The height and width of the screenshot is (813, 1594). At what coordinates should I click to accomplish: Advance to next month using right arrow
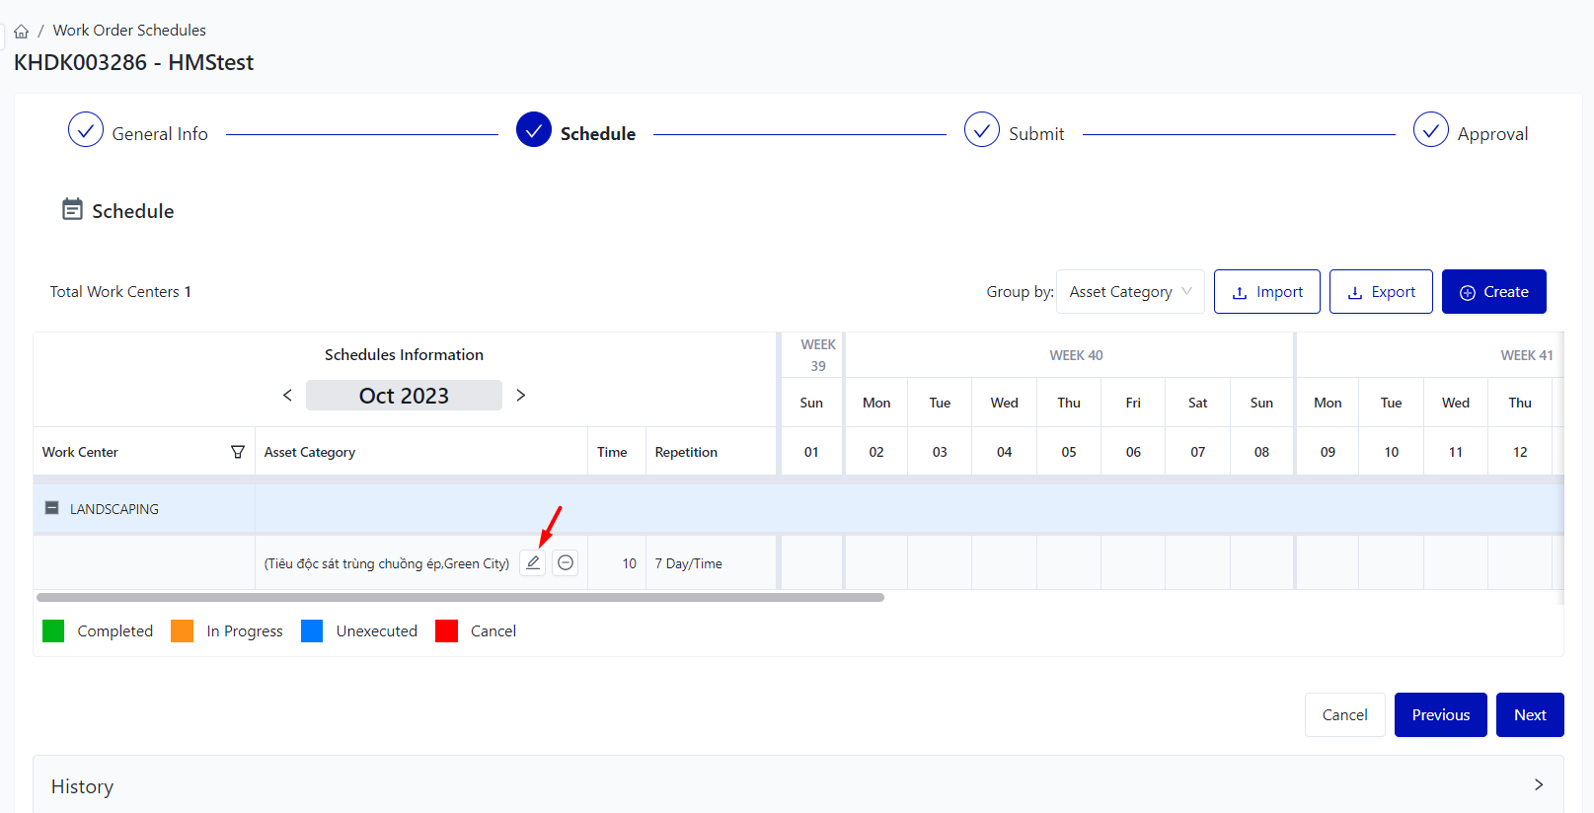click(521, 396)
